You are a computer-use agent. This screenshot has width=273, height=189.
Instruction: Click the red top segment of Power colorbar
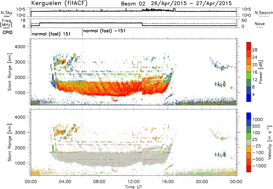point(249,46)
